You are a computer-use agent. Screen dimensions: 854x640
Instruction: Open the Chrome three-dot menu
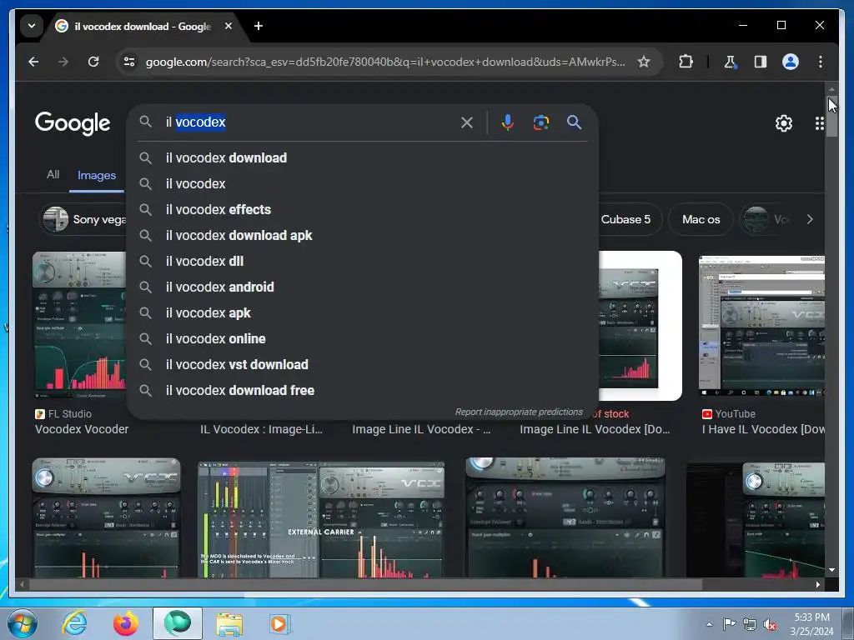tap(821, 62)
